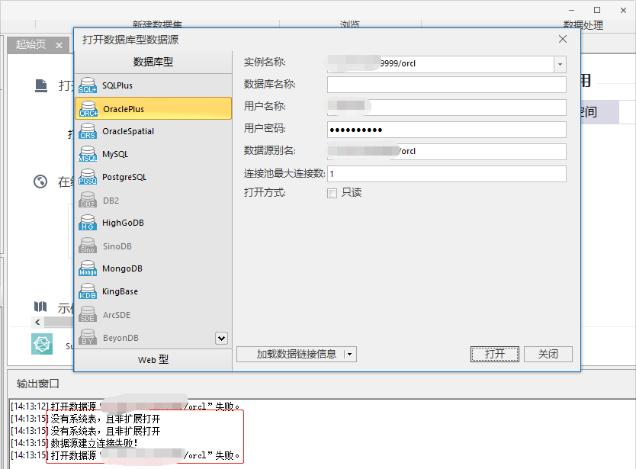The height and width of the screenshot is (469, 636).
Task: Pick the OracleSpatial database icon
Action: click(88, 131)
